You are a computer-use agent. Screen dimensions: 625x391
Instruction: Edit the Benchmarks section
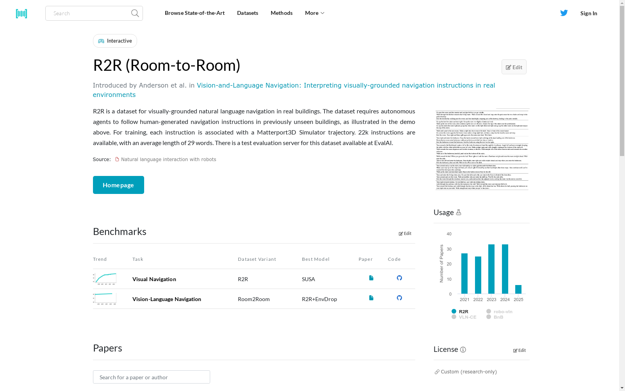(x=405, y=233)
